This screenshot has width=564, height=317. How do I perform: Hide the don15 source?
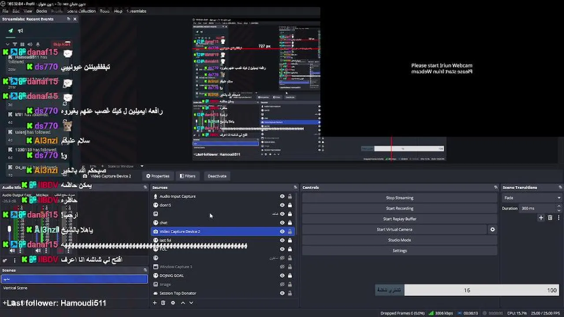pyautogui.click(x=282, y=205)
